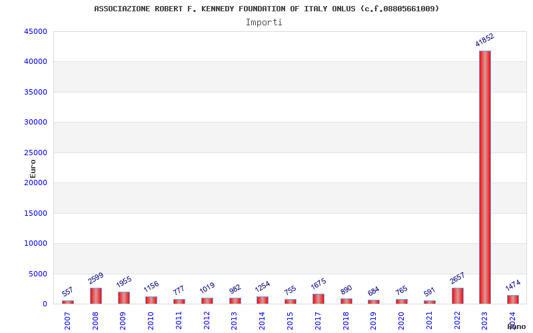Click the Euro axis title
This screenshot has width=533, height=333.
pyautogui.click(x=33, y=169)
